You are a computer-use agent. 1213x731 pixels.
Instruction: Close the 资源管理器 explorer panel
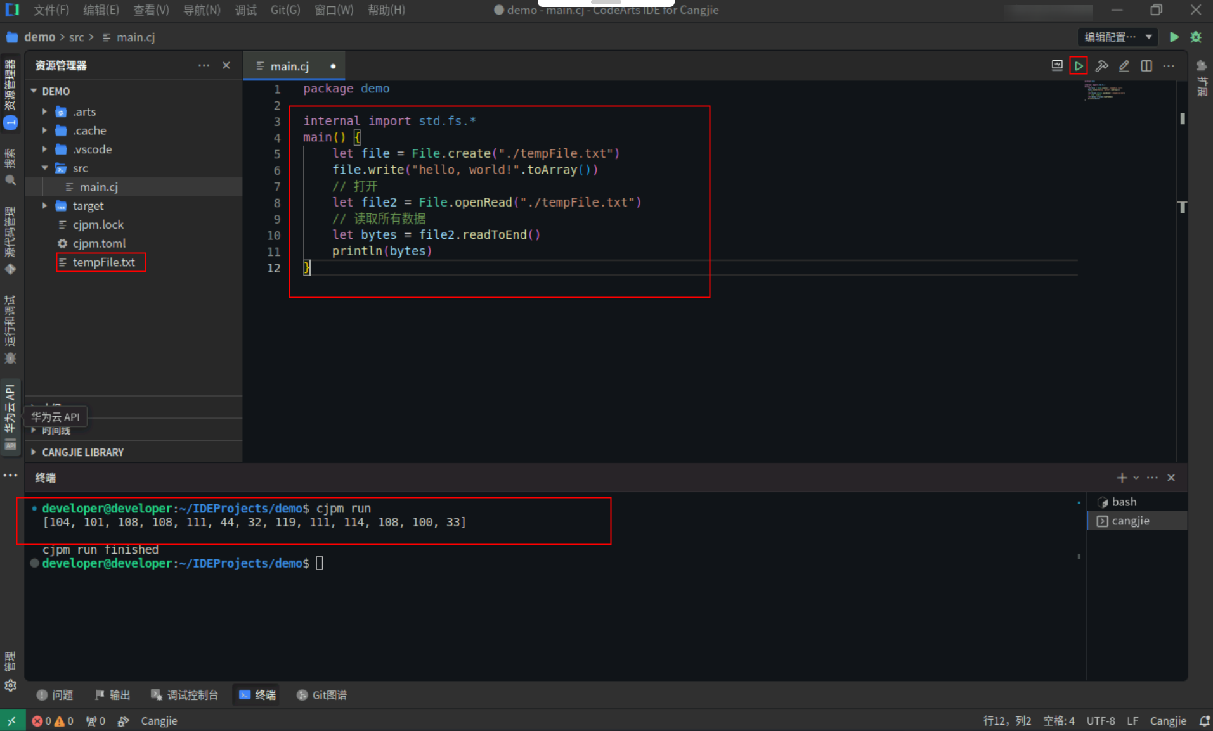click(x=226, y=65)
